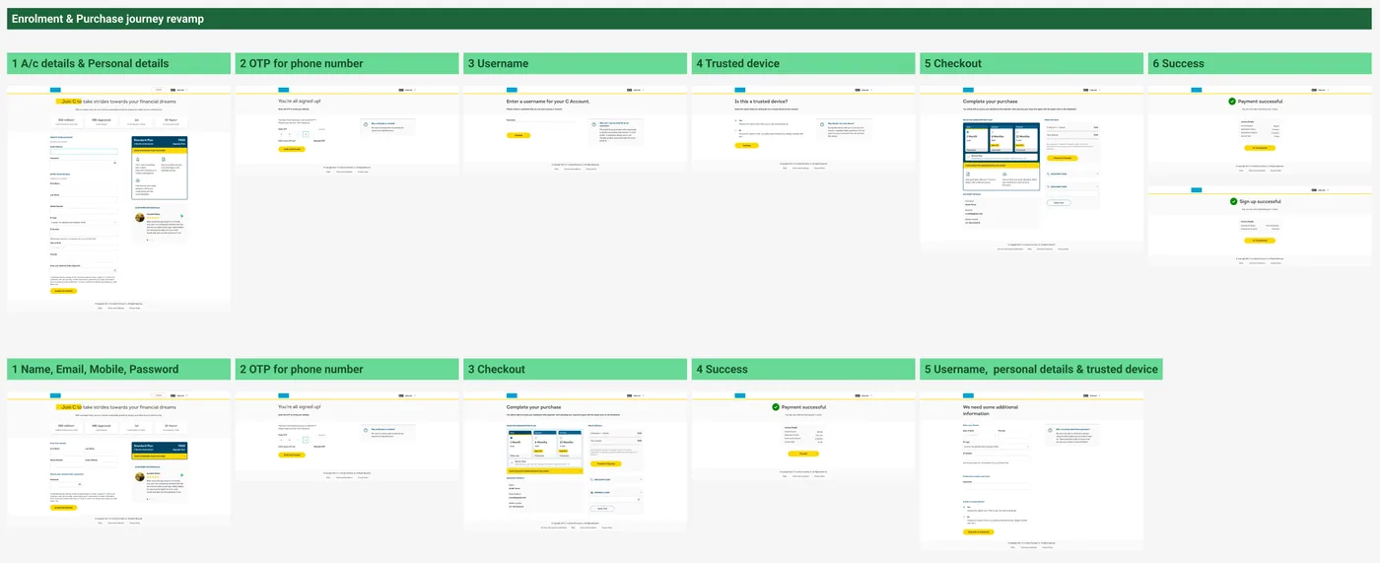
Task: Click the 'Is this a trusted device?' heading
Action: (761, 102)
